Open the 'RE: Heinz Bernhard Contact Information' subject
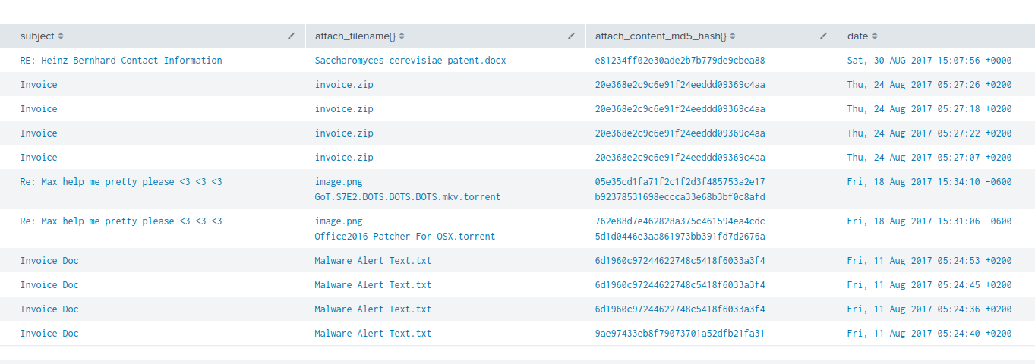 [121, 61]
